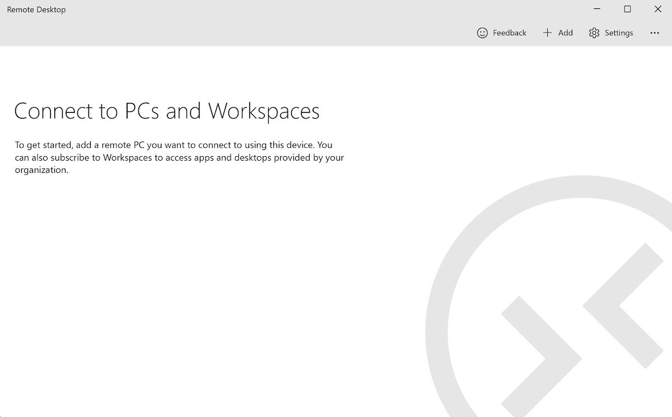This screenshot has width=672, height=417.
Task: Click the Settings label in toolbar
Action: coord(619,33)
